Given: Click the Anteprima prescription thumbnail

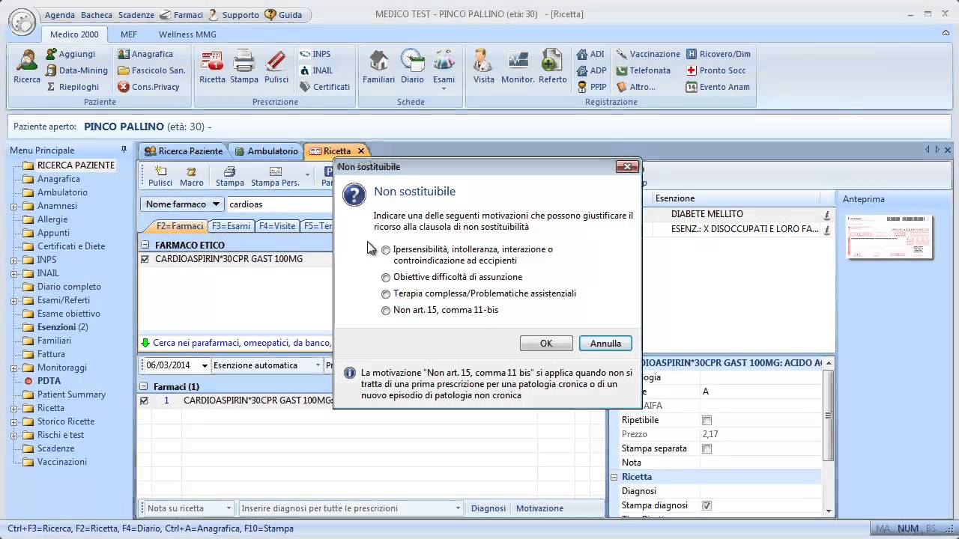Looking at the screenshot, I should pyautogui.click(x=889, y=237).
